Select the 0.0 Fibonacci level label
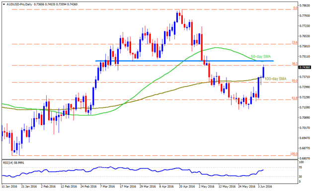This screenshot has width=312, height=191. point(296,8)
